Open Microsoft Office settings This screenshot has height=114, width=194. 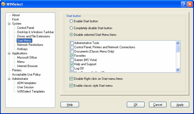click(x=27, y=58)
